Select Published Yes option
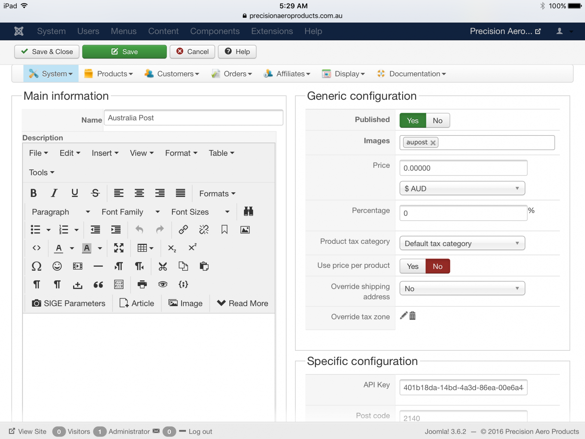 [x=412, y=121]
